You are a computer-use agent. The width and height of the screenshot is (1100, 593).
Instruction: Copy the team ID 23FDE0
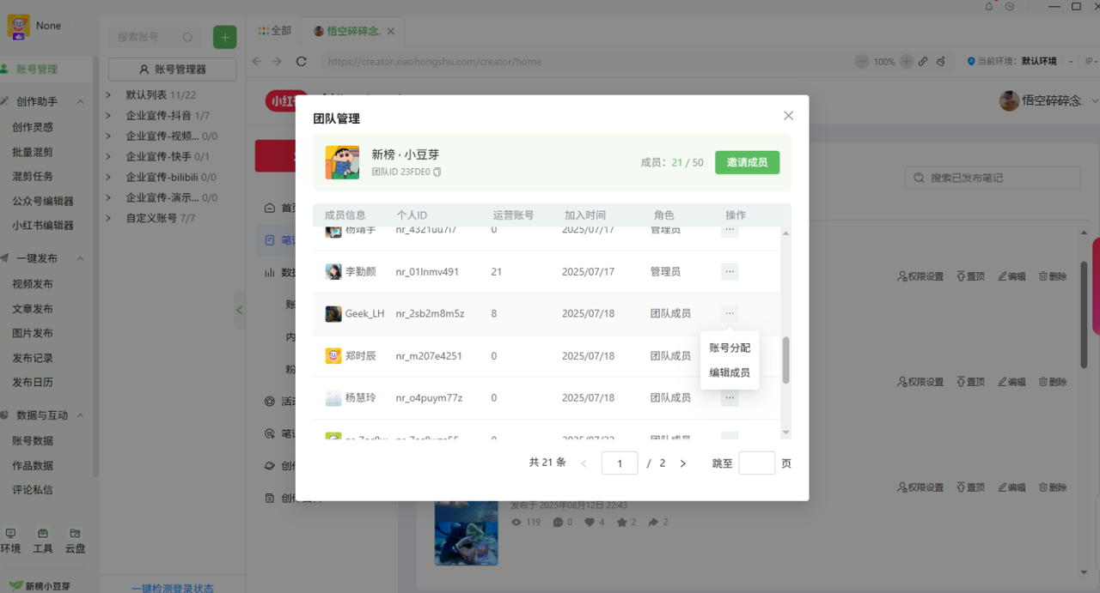coord(437,172)
